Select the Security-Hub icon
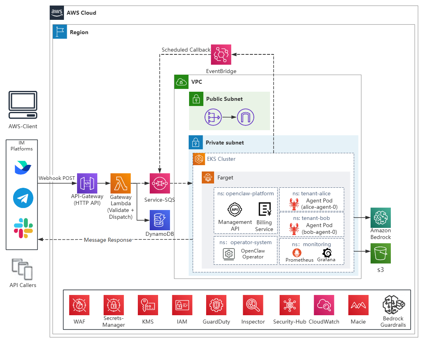423x343 pixels. pos(290,305)
